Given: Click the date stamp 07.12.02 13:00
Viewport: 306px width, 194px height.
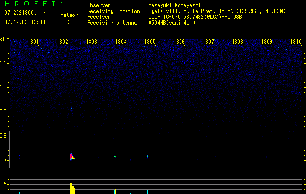Looking at the screenshot, I should pos(25,22).
